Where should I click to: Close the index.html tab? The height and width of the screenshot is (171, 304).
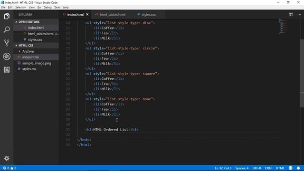point(87,15)
